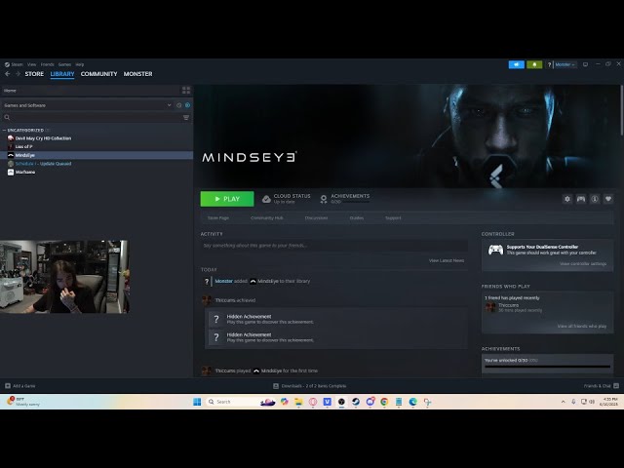Viewport: 624px width, 468px height.
Task: Open the Help menu
Action: [80, 64]
